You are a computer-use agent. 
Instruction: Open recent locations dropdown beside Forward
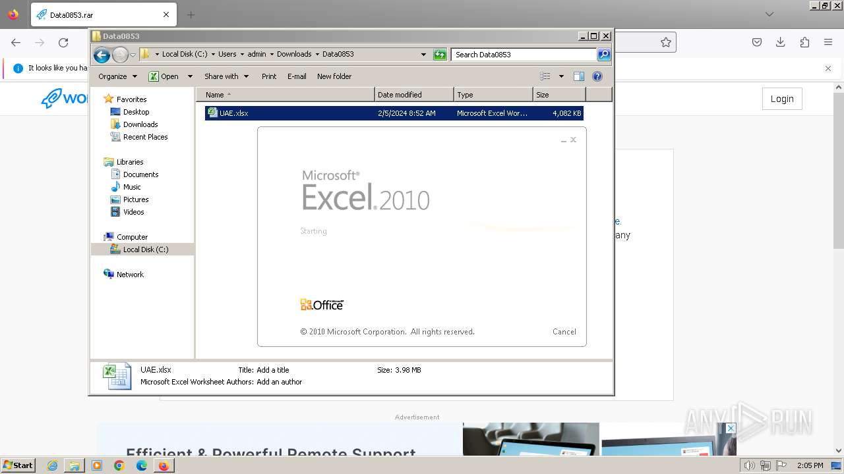click(x=133, y=55)
